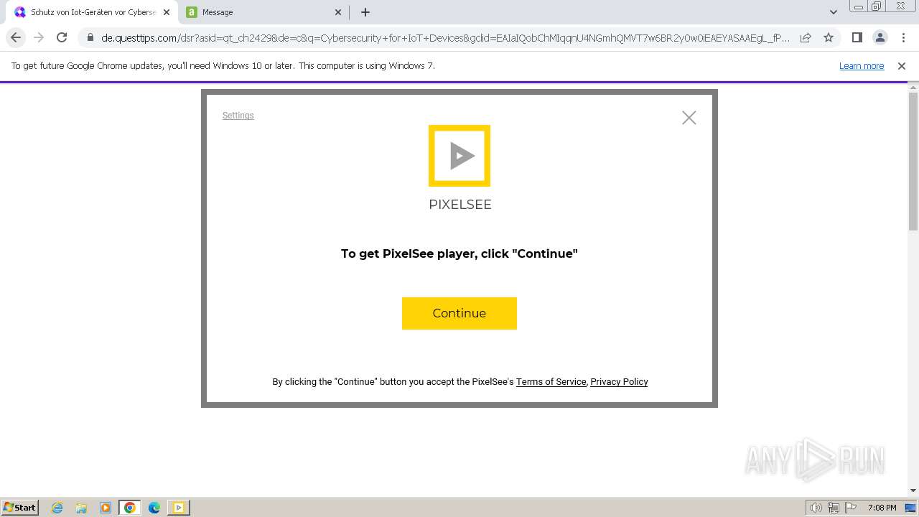Viewport: 919px width, 517px height.
Task: Open the popup Settings link
Action: (238, 116)
